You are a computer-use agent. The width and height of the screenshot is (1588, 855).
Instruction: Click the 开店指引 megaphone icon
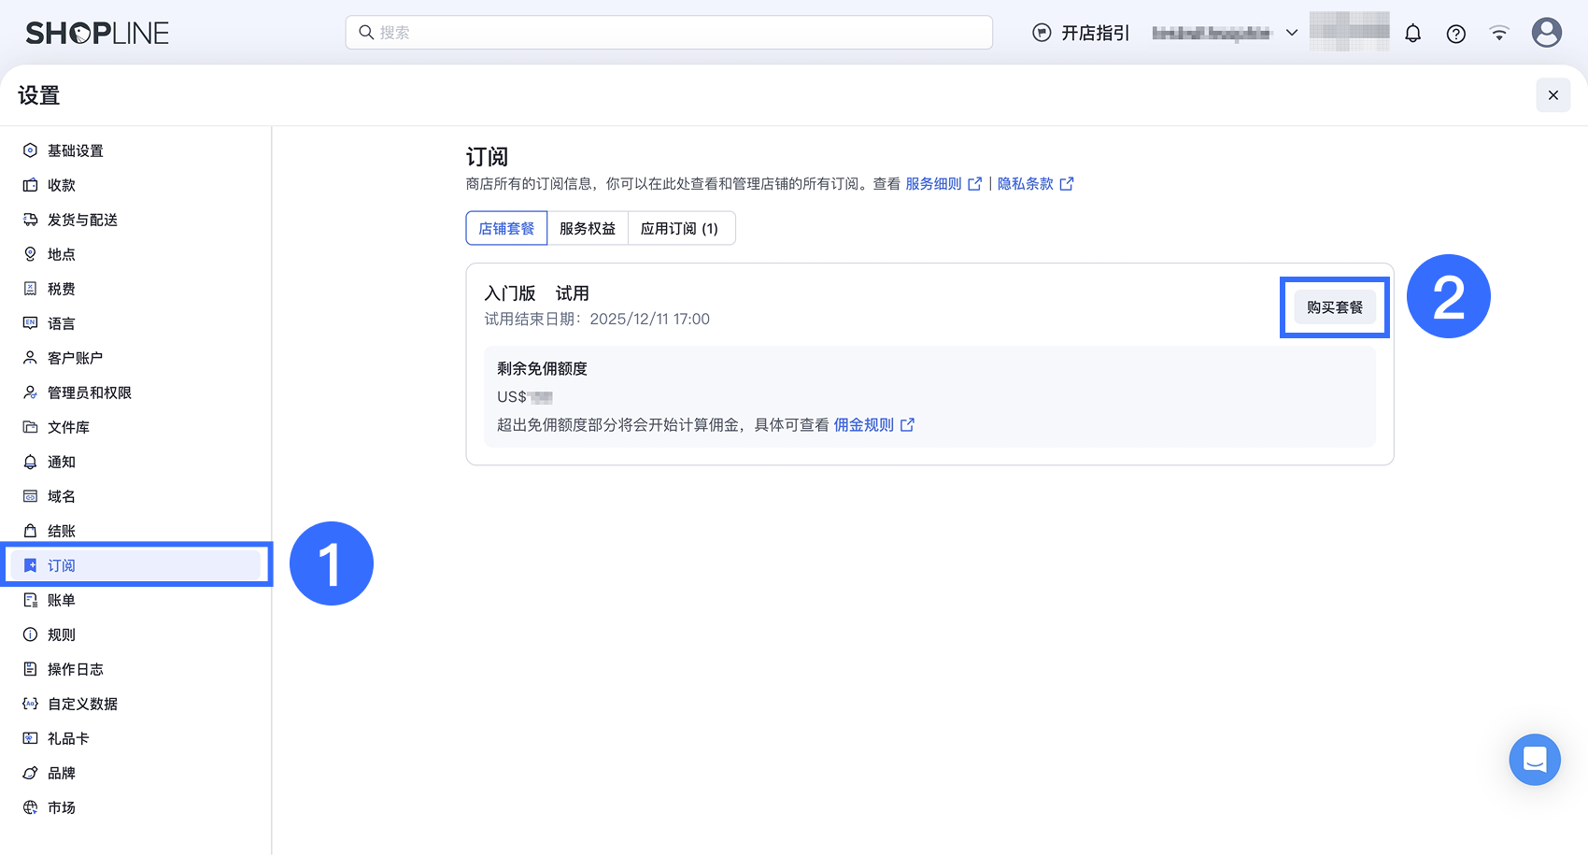[x=1040, y=32]
